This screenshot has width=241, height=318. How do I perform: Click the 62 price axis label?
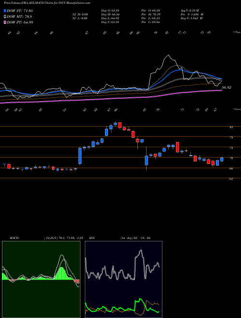tap(231, 179)
